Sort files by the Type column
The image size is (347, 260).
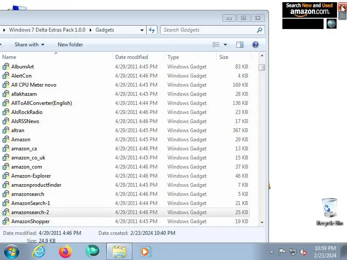(190, 57)
